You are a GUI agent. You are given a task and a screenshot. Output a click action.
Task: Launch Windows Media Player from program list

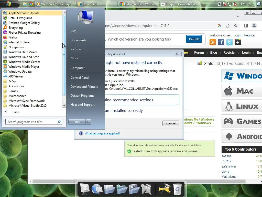32,66
